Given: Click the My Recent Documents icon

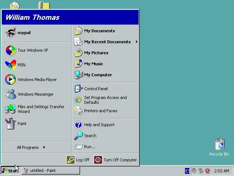Looking at the screenshot, I should tap(79, 42).
